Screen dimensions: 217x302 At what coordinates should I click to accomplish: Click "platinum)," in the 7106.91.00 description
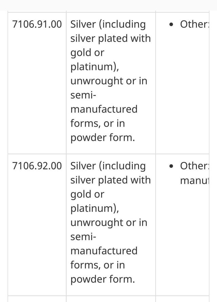tap(95, 67)
